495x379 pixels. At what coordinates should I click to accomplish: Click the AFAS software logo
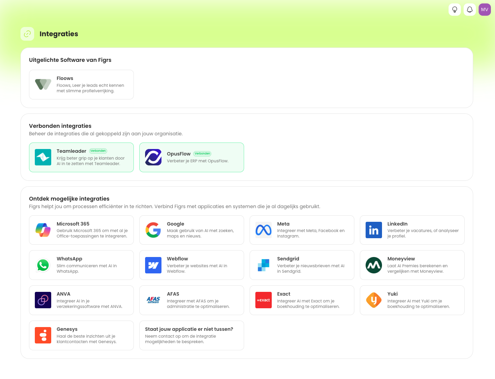[x=153, y=300]
